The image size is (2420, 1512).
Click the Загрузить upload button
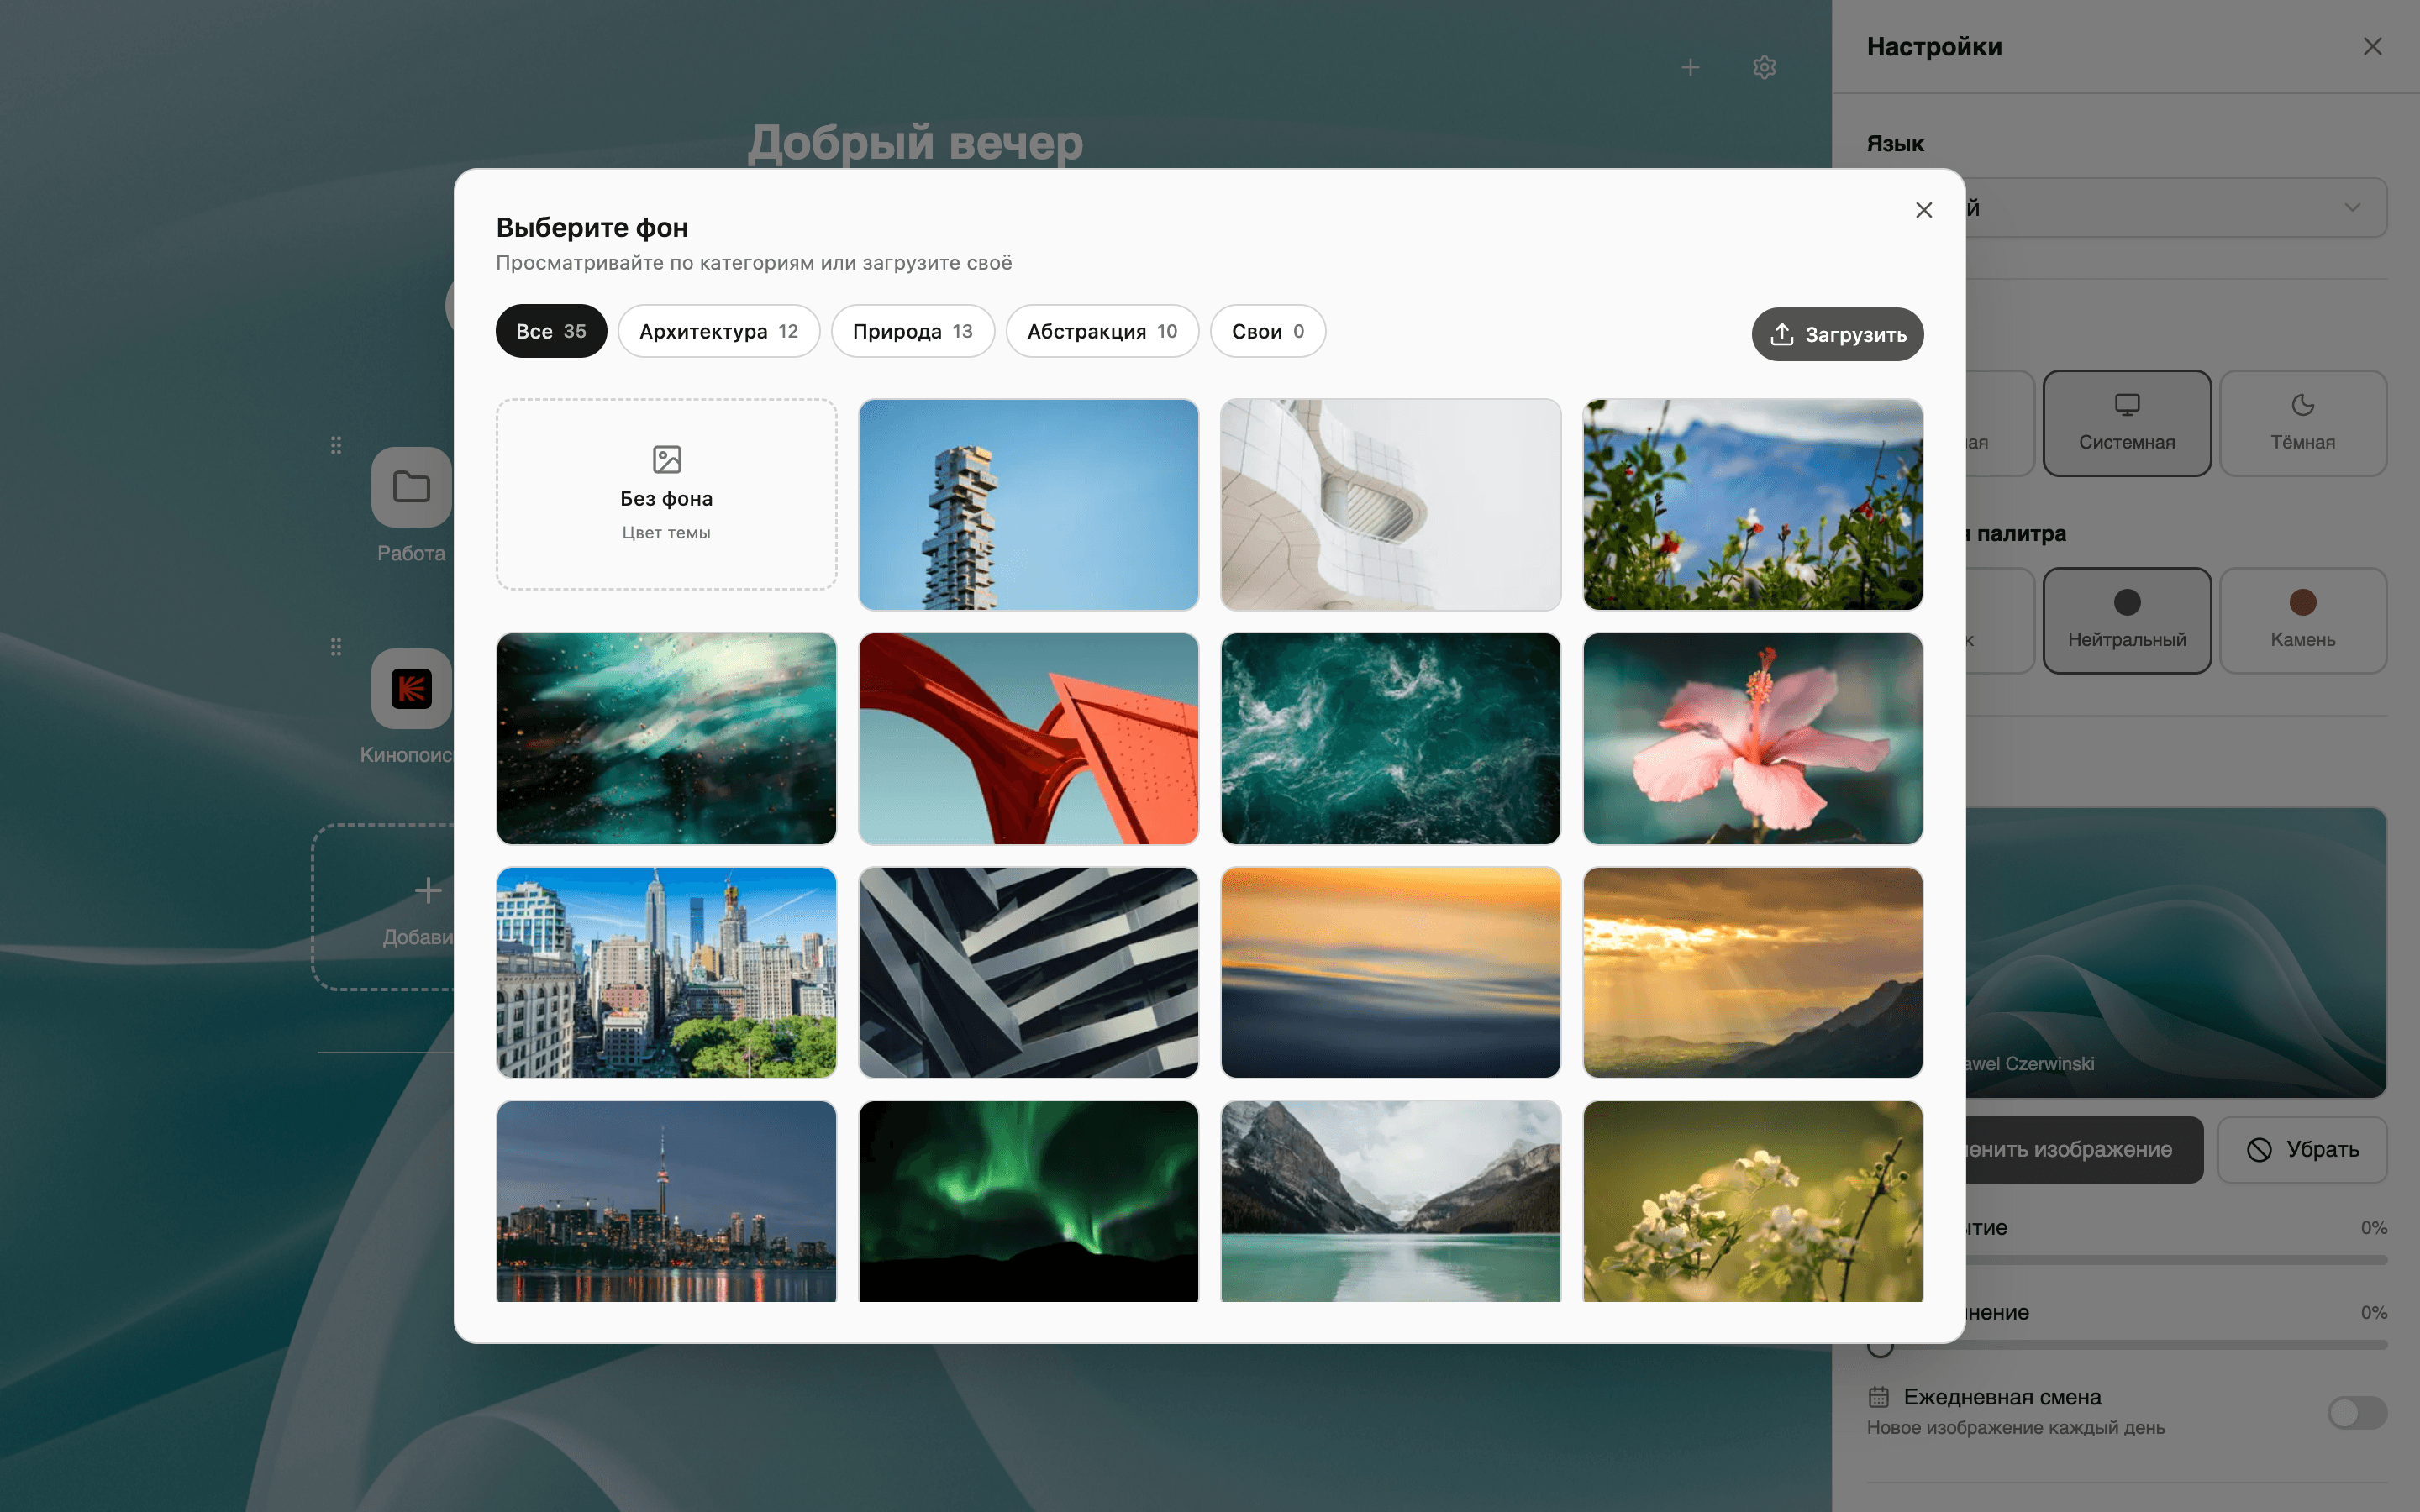1837,334
